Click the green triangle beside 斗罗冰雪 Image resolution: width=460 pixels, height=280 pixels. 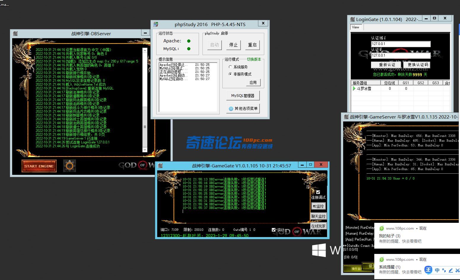click(x=354, y=88)
